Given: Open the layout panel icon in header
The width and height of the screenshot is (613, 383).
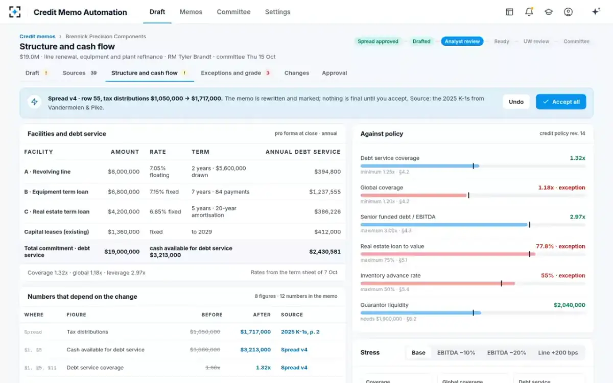Looking at the screenshot, I should click(x=509, y=12).
